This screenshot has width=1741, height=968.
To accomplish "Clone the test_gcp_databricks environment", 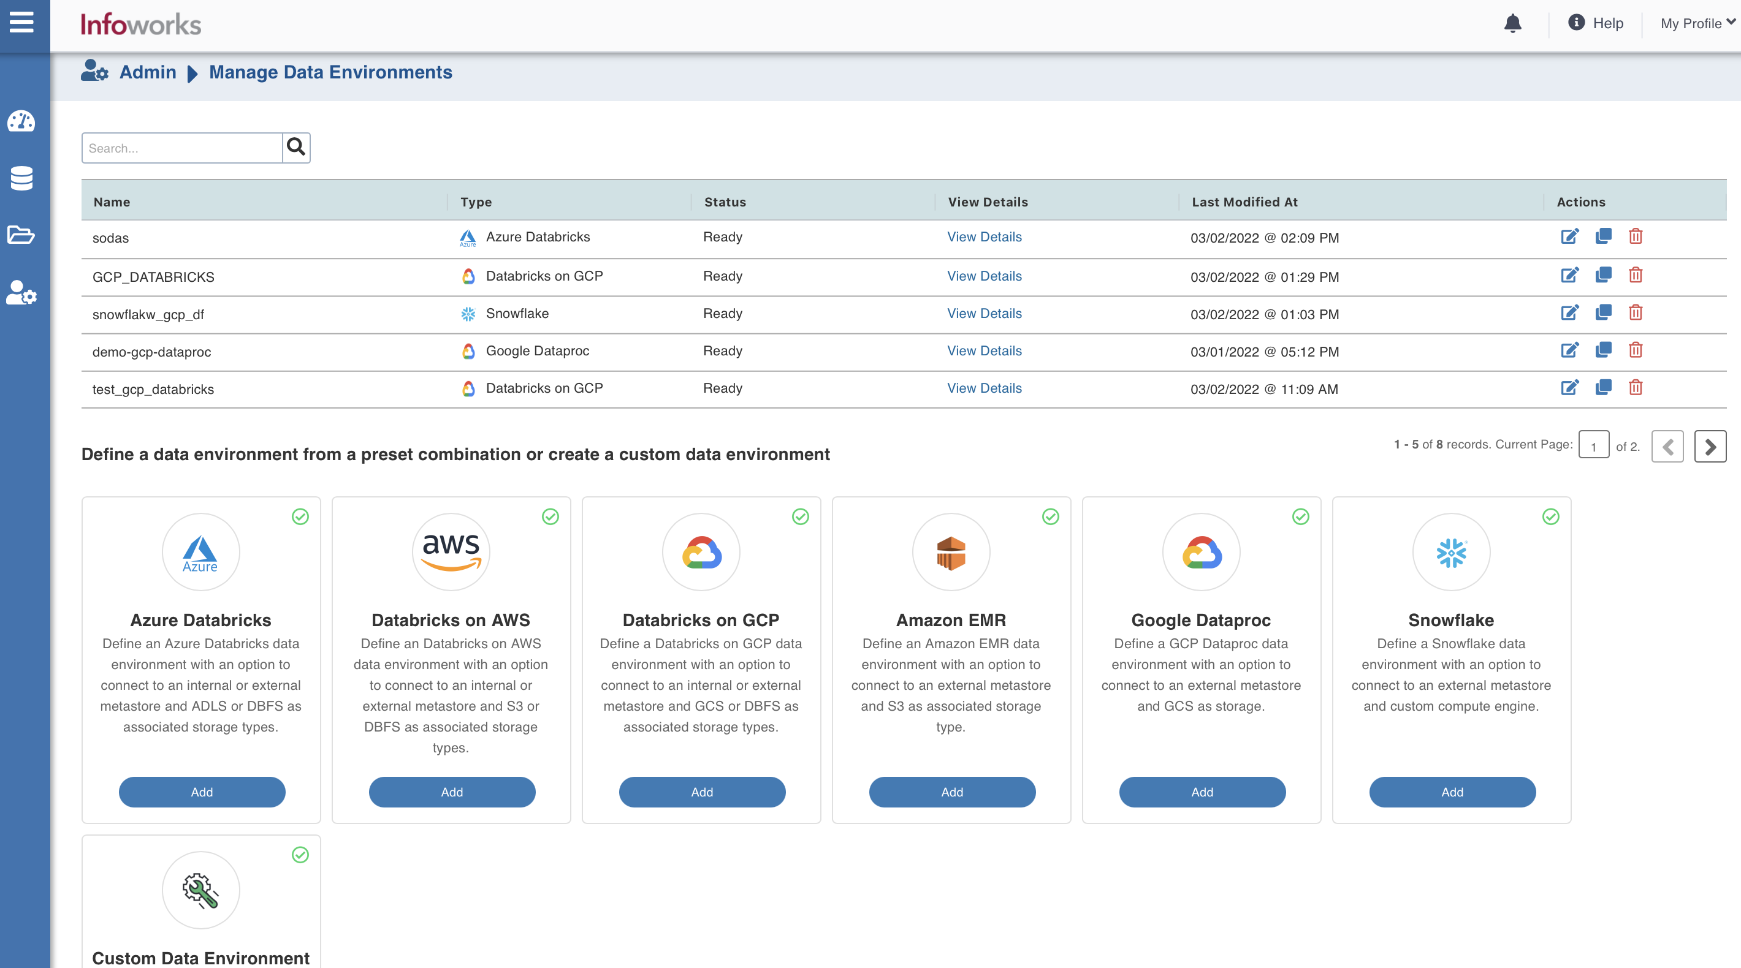I will tap(1603, 388).
